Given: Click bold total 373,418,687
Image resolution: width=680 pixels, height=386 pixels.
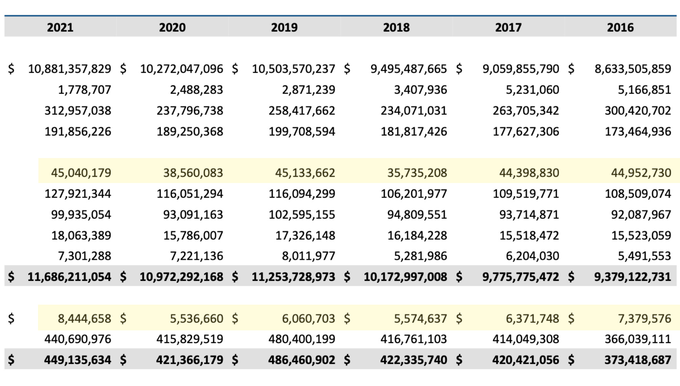Looking at the screenshot, I should (638, 360).
